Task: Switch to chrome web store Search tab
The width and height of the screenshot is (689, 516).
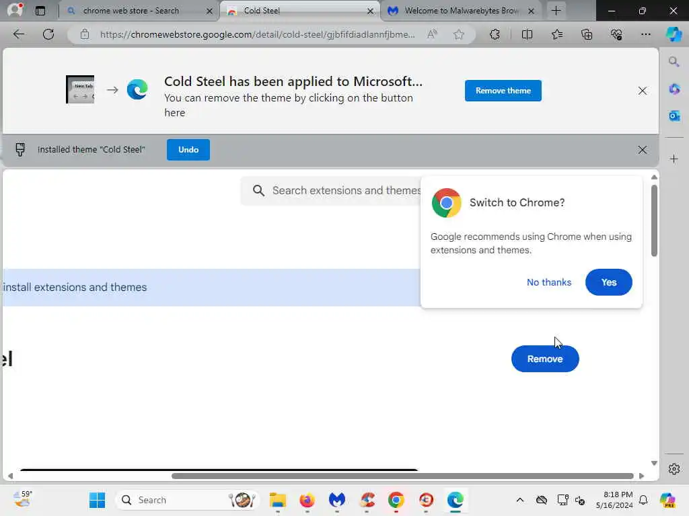Action: pyautogui.click(x=131, y=11)
